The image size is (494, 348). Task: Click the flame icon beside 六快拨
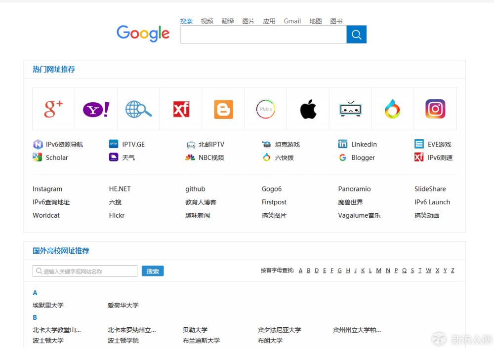click(267, 157)
